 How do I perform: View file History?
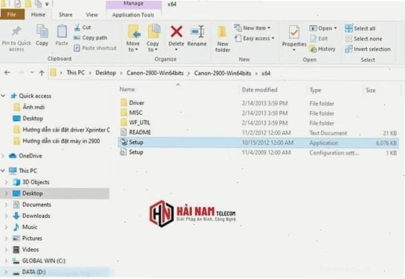(x=322, y=49)
